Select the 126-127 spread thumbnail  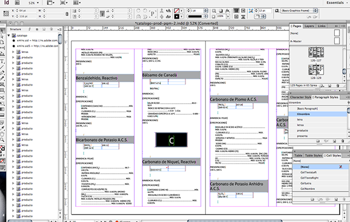(x=316, y=52)
